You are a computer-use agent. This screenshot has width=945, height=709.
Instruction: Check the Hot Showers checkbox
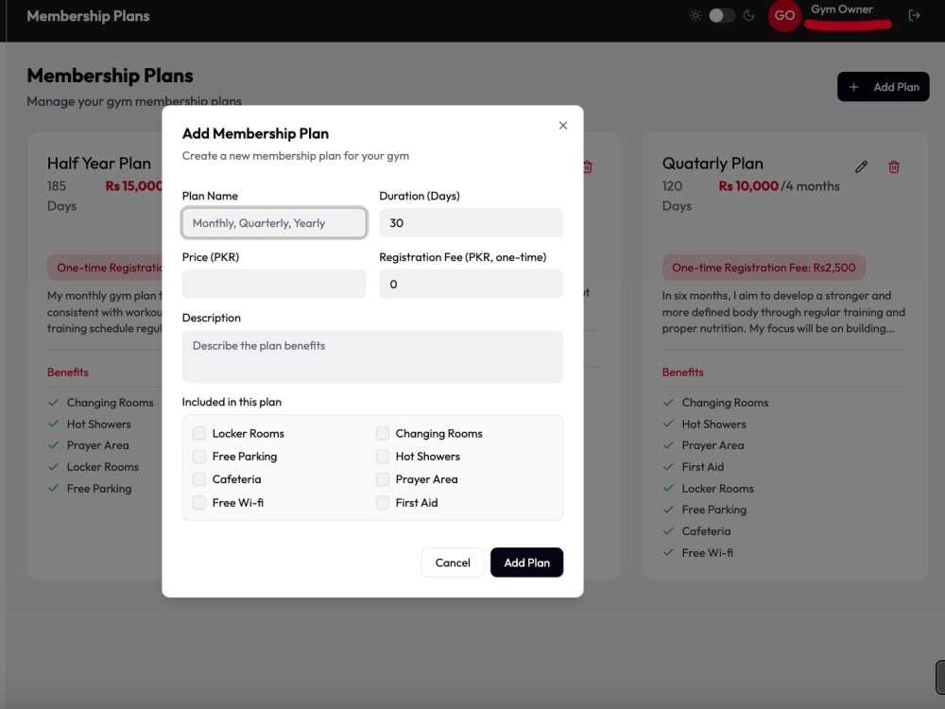382,457
